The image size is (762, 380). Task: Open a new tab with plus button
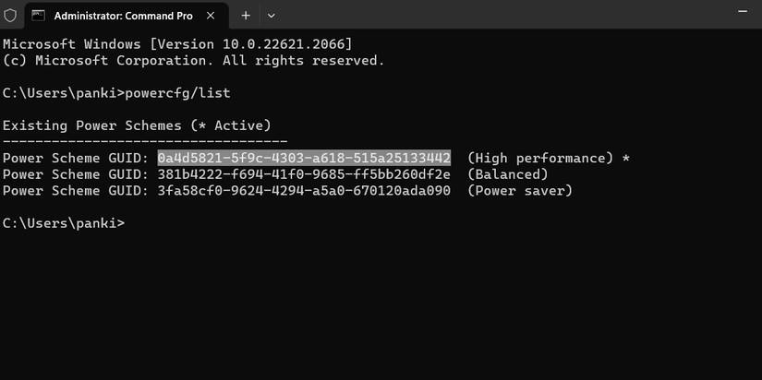[246, 16]
